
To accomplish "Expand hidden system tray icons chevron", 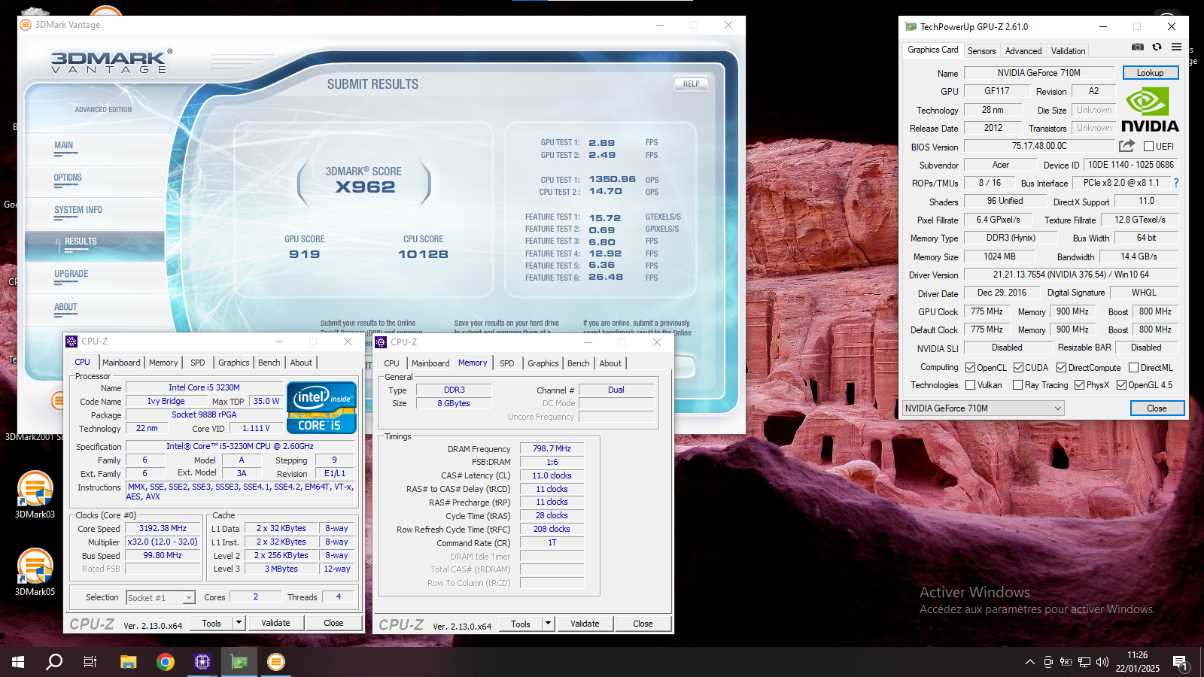I will (1029, 662).
